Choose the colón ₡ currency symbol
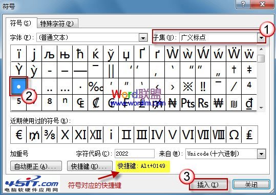 click(96, 102)
